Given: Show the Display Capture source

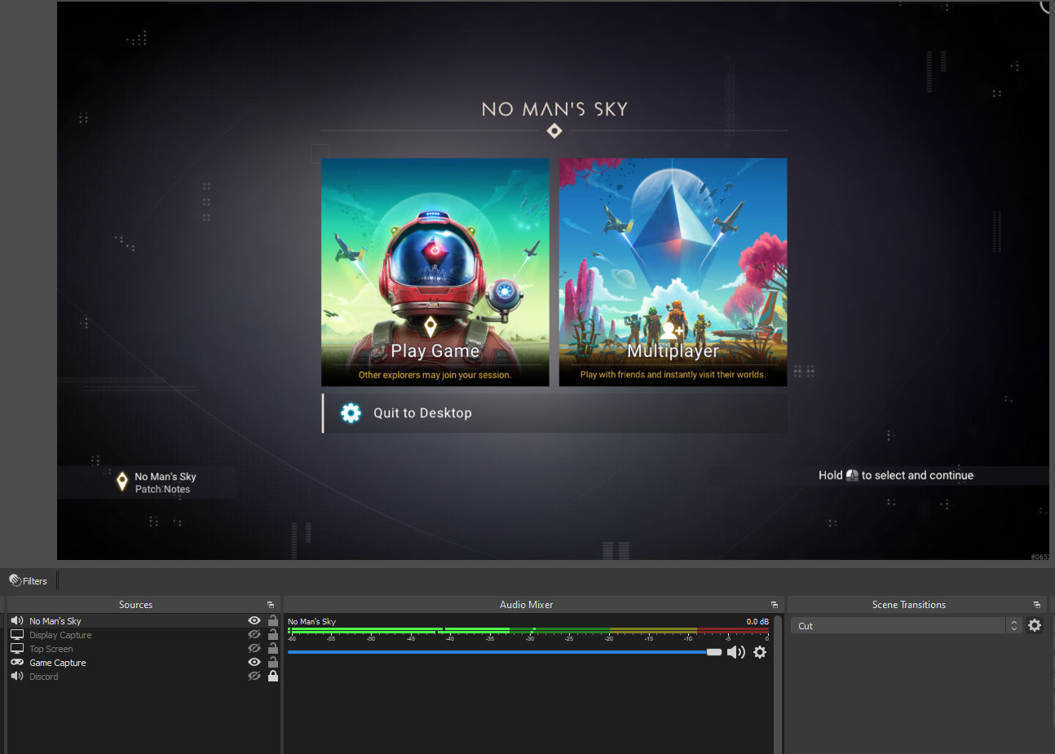Looking at the screenshot, I should pos(254,634).
